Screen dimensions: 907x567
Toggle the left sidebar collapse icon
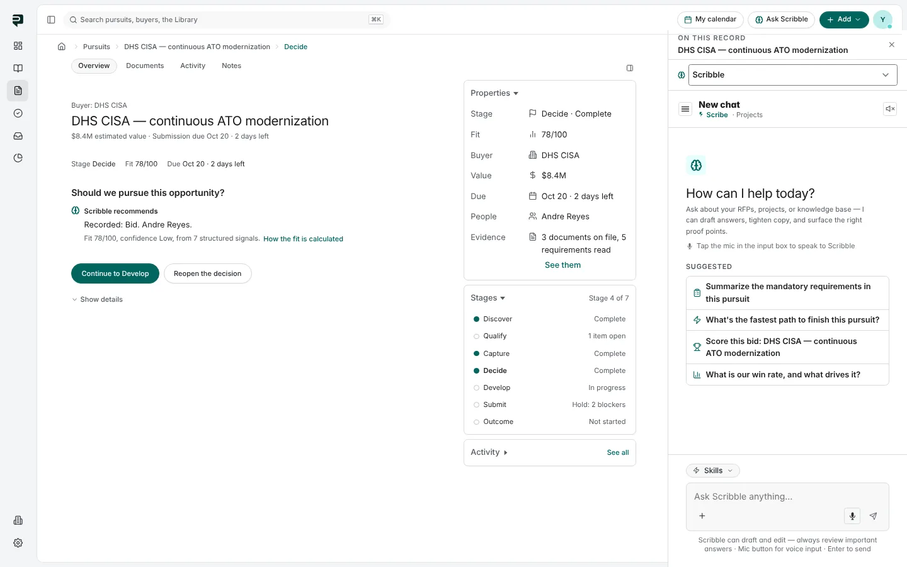[x=51, y=20]
